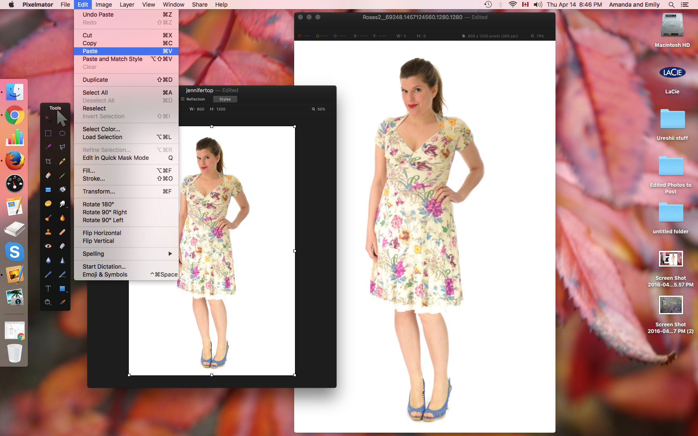The width and height of the screenshot is (698, 436).
Task: Select the Magic Eraser tool
Action: pos(62,246)
